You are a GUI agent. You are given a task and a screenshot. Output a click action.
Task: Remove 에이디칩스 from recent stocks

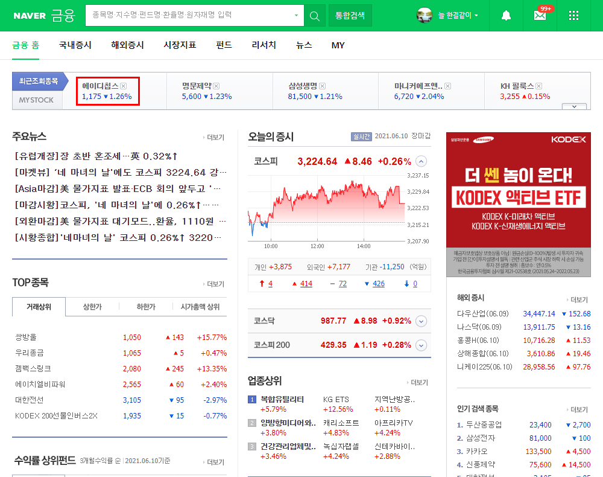pos(124,86)
